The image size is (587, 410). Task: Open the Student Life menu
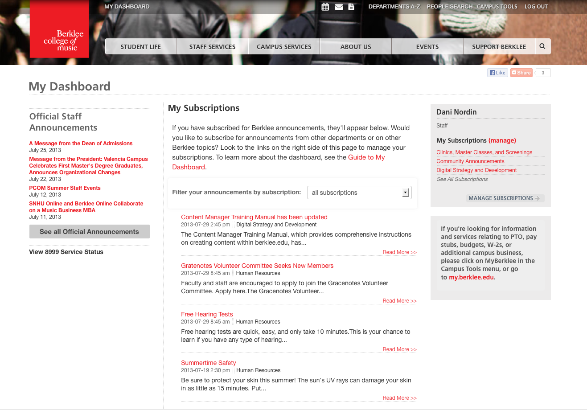pyautogui.click(x=141, y=46)
